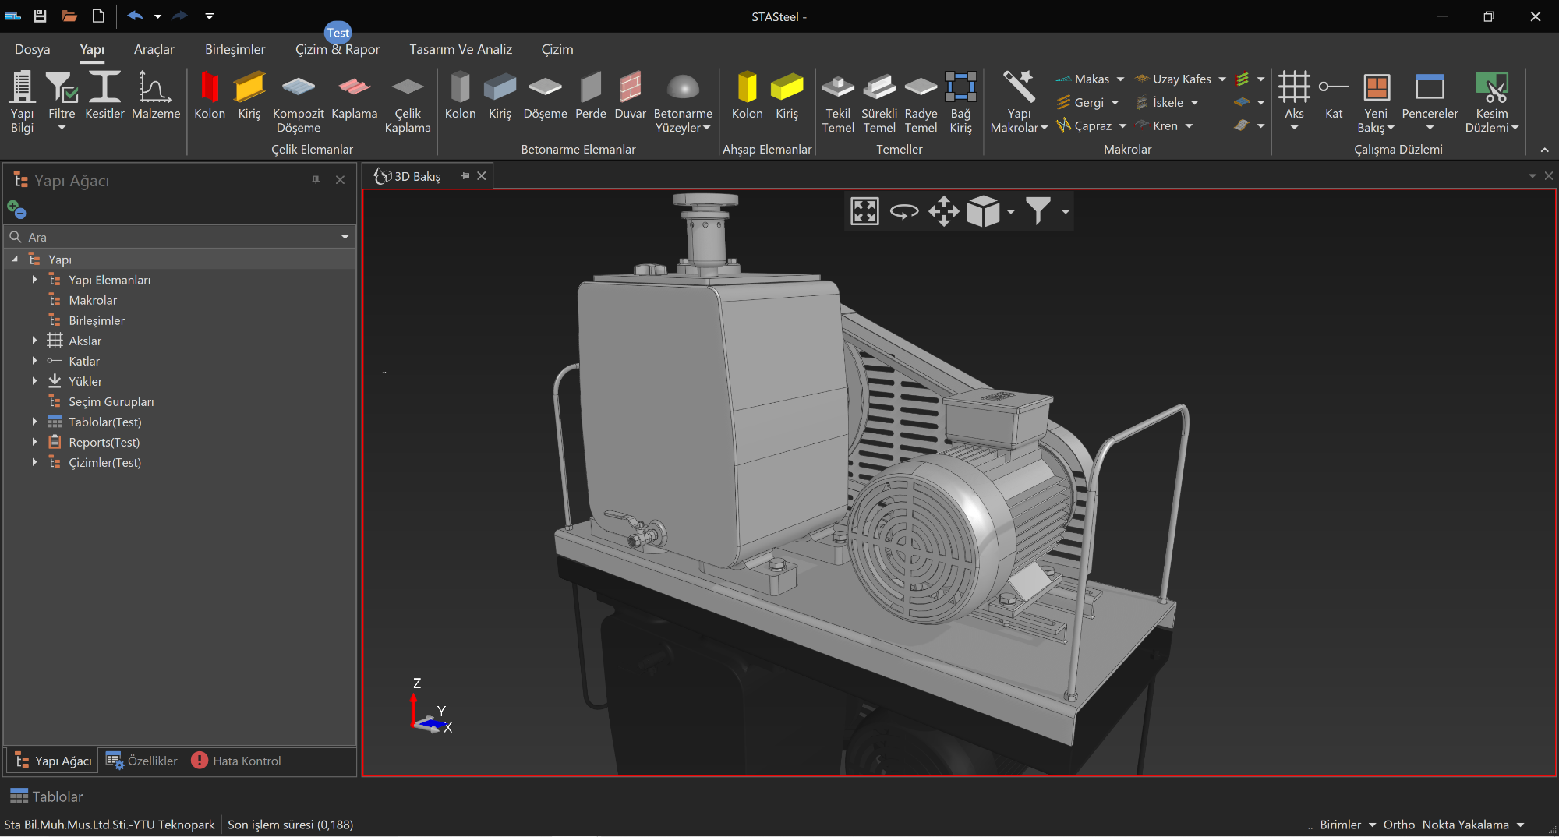Open the Tasarım Ve Analiz ribbon tab
Viewport: 1559px width, 837px height.
pos(461,49)
